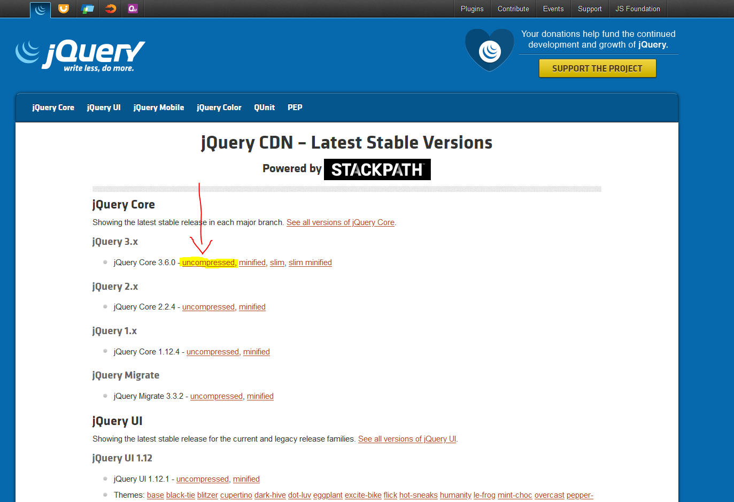
Task: Open the 'base' theme link
Action: click(x=156, y=495)
